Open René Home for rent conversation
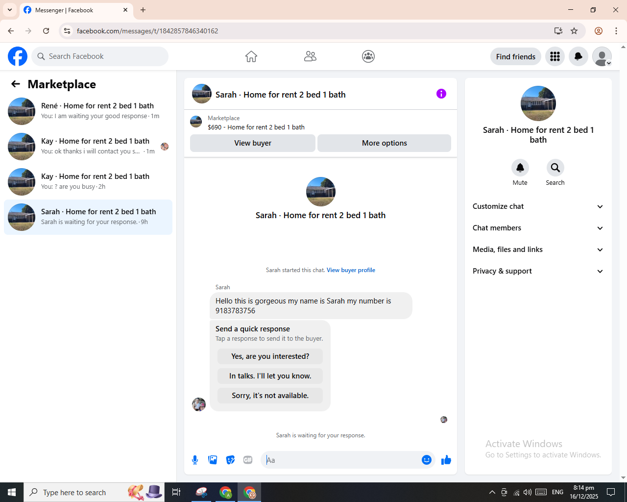This screenshot has height=502, width=627. [88, 111]
